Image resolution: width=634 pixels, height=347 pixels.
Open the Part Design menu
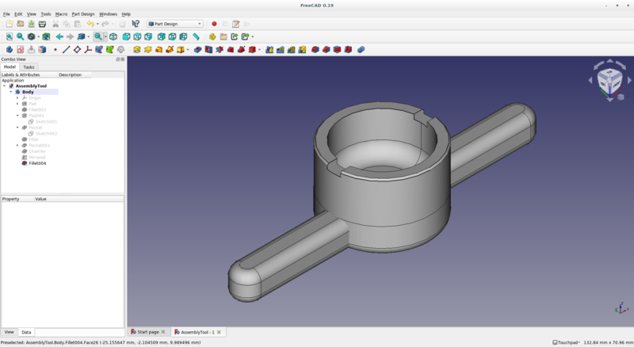coord(82,13)
